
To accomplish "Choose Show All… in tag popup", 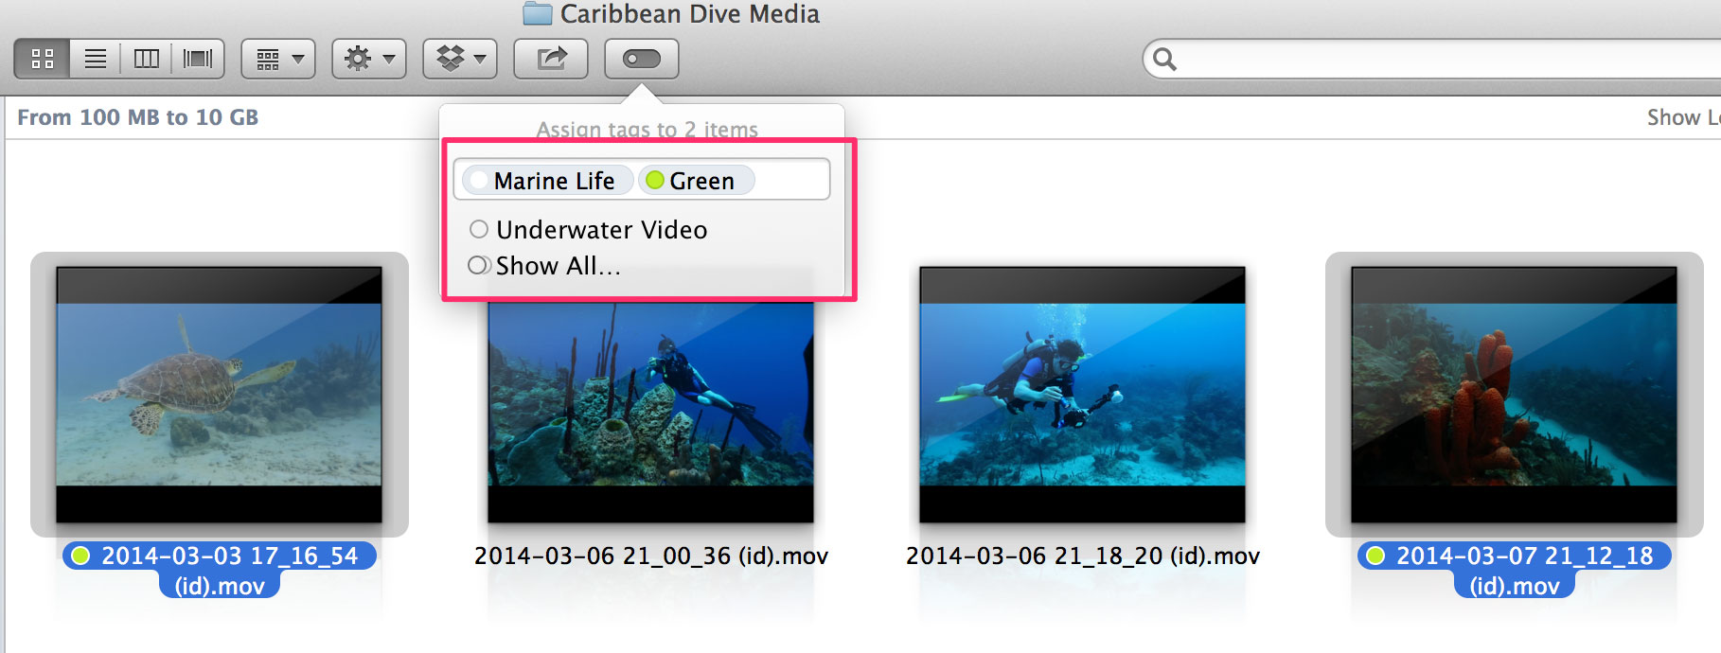I will click(x=545, y=266).
